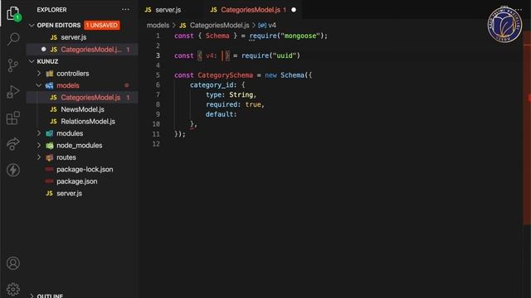531x298 pixels.
Task: Expand the routes folder
Action: pyautogui.click(x=39, y=157)
